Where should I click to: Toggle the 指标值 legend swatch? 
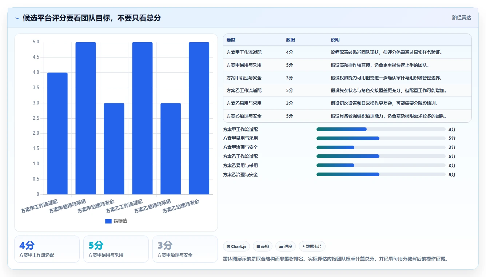pyautogui.click(x=108, y=221)
